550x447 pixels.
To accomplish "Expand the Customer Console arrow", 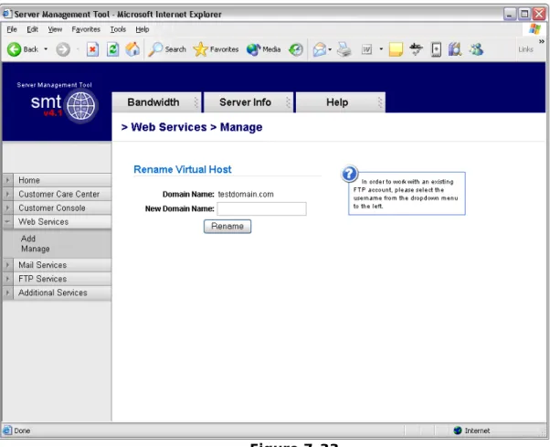I will [x=7, y=208].
